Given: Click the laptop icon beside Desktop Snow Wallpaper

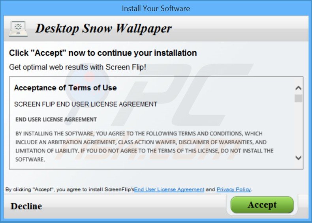Looking at the screenshot, I should (x=18, y=29).
